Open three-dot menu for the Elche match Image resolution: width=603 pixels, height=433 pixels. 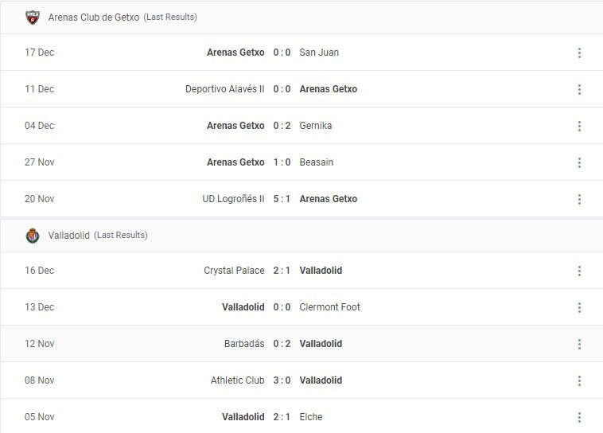[x=579, y=417]
